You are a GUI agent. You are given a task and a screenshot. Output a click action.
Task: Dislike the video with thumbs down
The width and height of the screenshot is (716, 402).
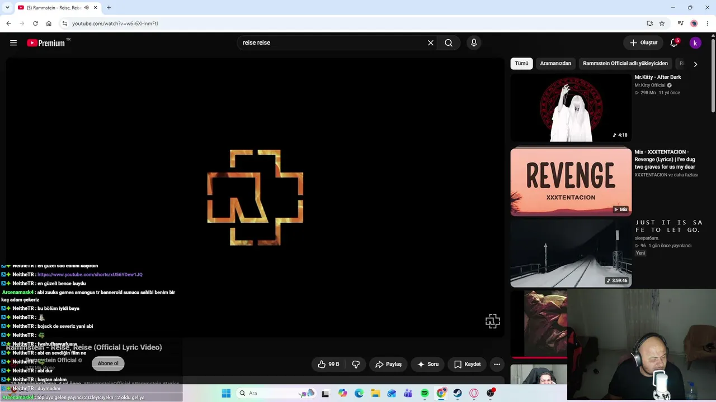pyautogui.click(x=356, y=364)
